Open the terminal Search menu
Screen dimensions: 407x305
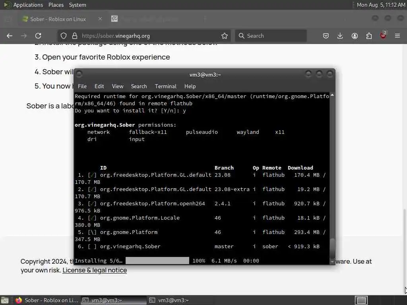pos(139,86)
